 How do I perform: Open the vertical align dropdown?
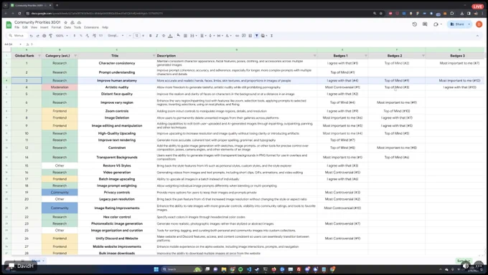point(211,36)
